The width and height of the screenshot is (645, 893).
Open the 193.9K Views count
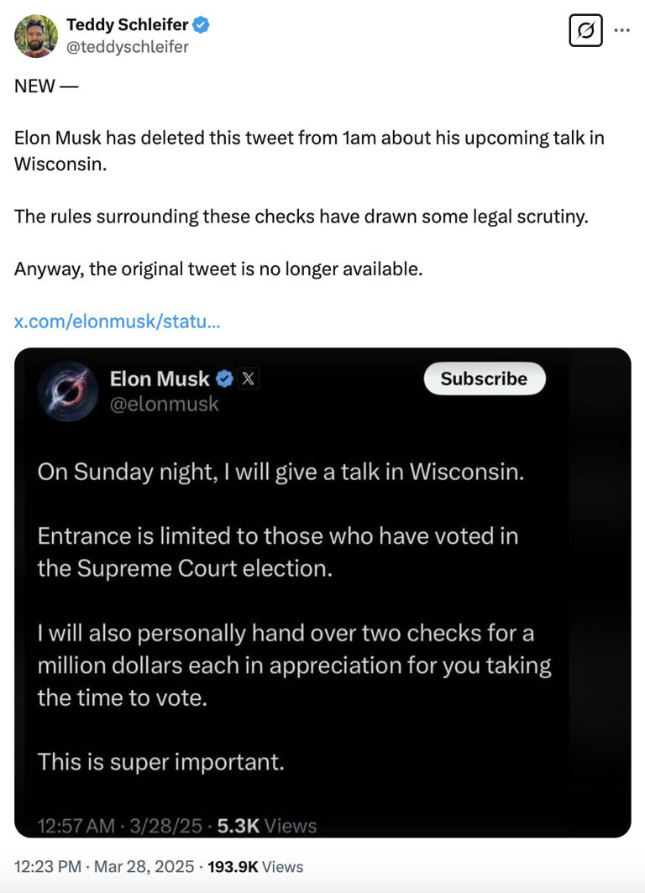coord(259,865)
